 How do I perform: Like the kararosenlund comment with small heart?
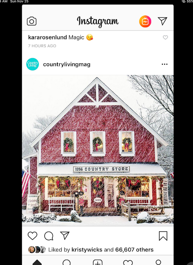click(x=165, y=37)
